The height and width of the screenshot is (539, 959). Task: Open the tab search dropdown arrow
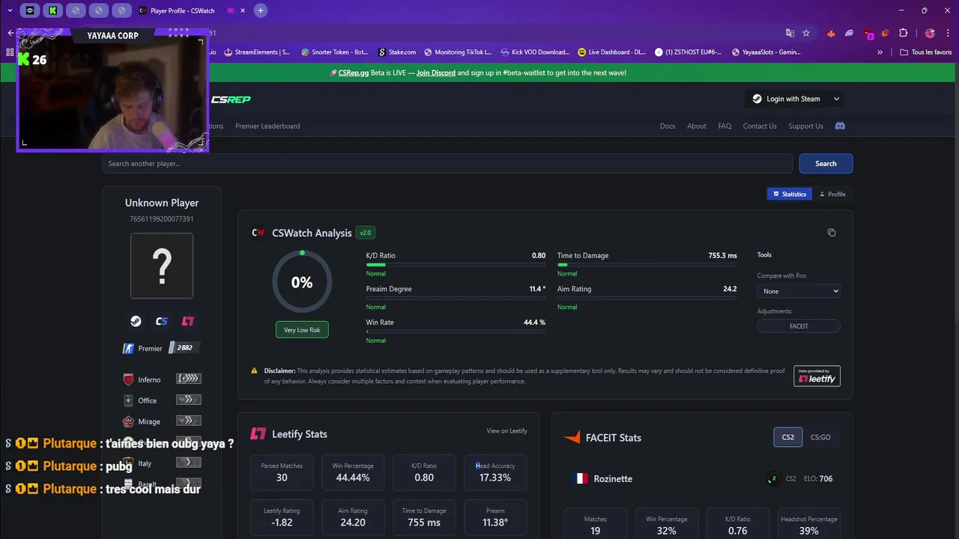pyautogui.click(x=10, y=10)
